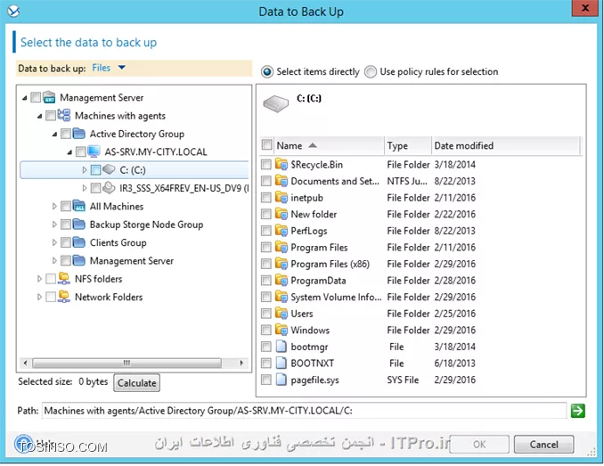Open the Data to back up Files dropdown
The image size is (604, 466).
point(109,68)
